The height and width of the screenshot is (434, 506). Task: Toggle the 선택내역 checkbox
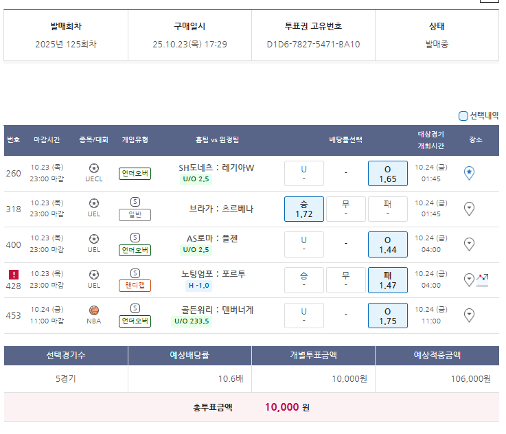463,115
